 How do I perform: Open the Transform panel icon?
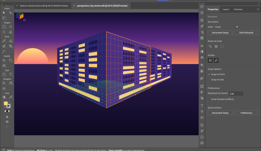(x=202, y=86)
